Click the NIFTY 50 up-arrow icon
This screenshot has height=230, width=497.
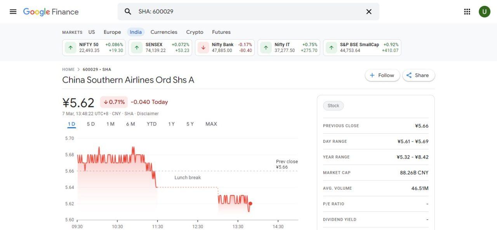(70, 48)
